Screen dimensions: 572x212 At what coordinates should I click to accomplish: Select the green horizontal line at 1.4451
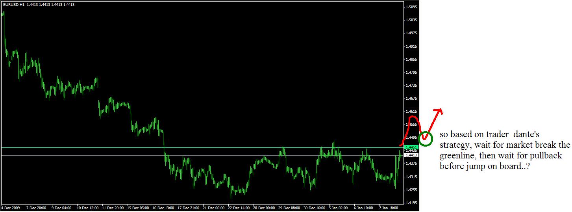(x=202, y=147)
